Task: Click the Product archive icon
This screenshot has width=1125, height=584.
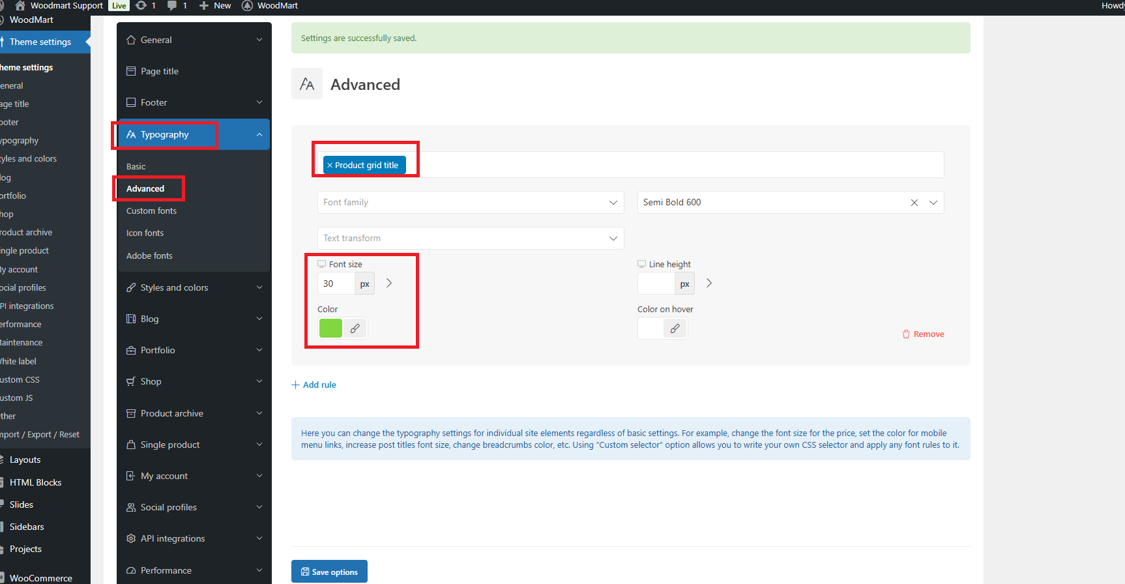Action: click(131, 413)
